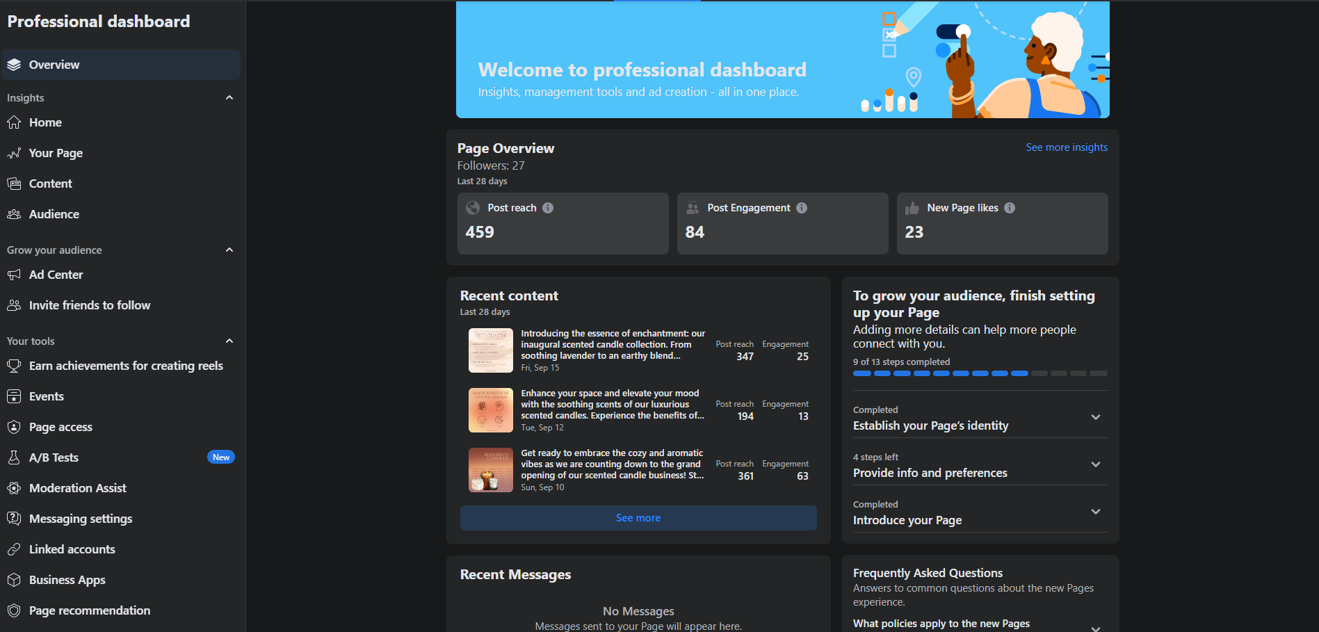Click the Business Apps cube icon
The image size is (1319, 632).
coord(14,580)
